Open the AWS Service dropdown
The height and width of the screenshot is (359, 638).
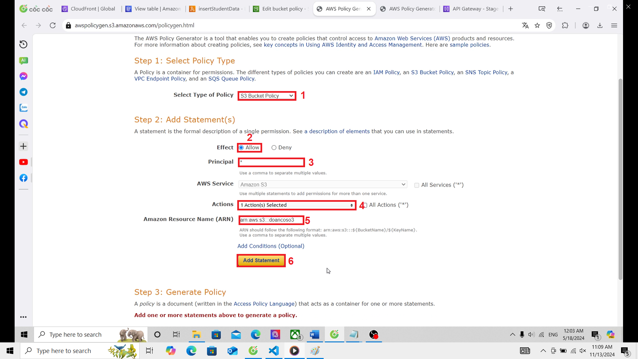pyautogui.click(x=322, y=184)
